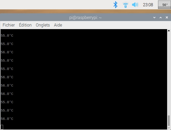Click the scrollbar track above the thumb

click(169, 73)
